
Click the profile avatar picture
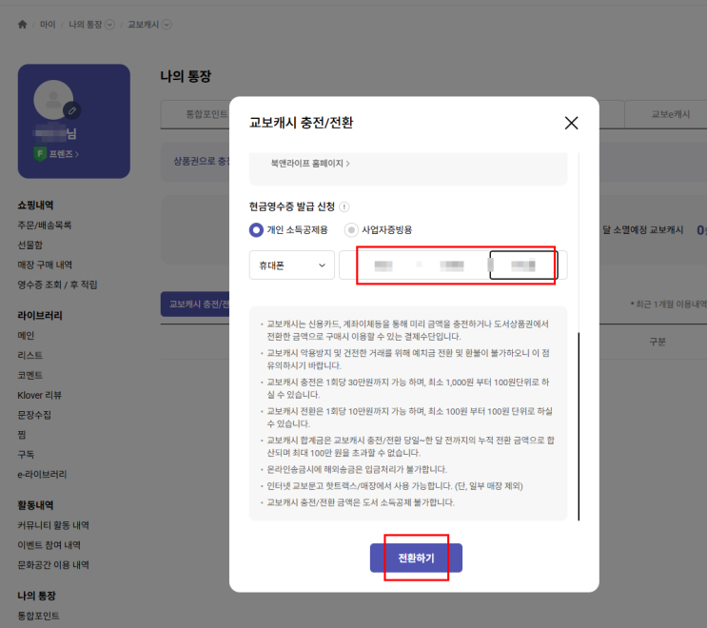tap(53, 100)
